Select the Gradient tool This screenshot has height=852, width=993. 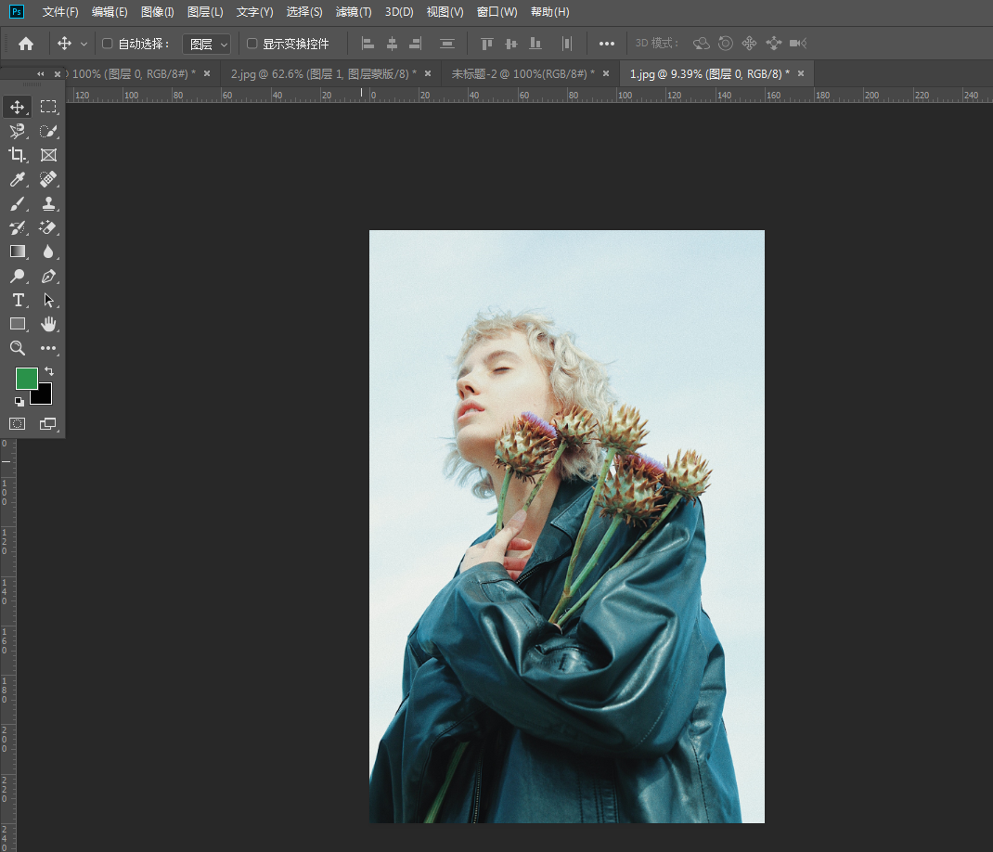18,252
